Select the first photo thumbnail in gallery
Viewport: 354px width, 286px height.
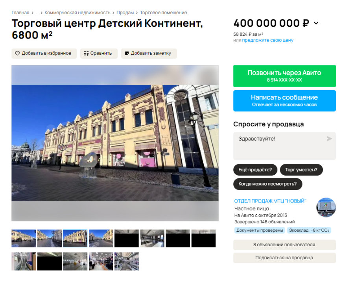pos(24,238)
